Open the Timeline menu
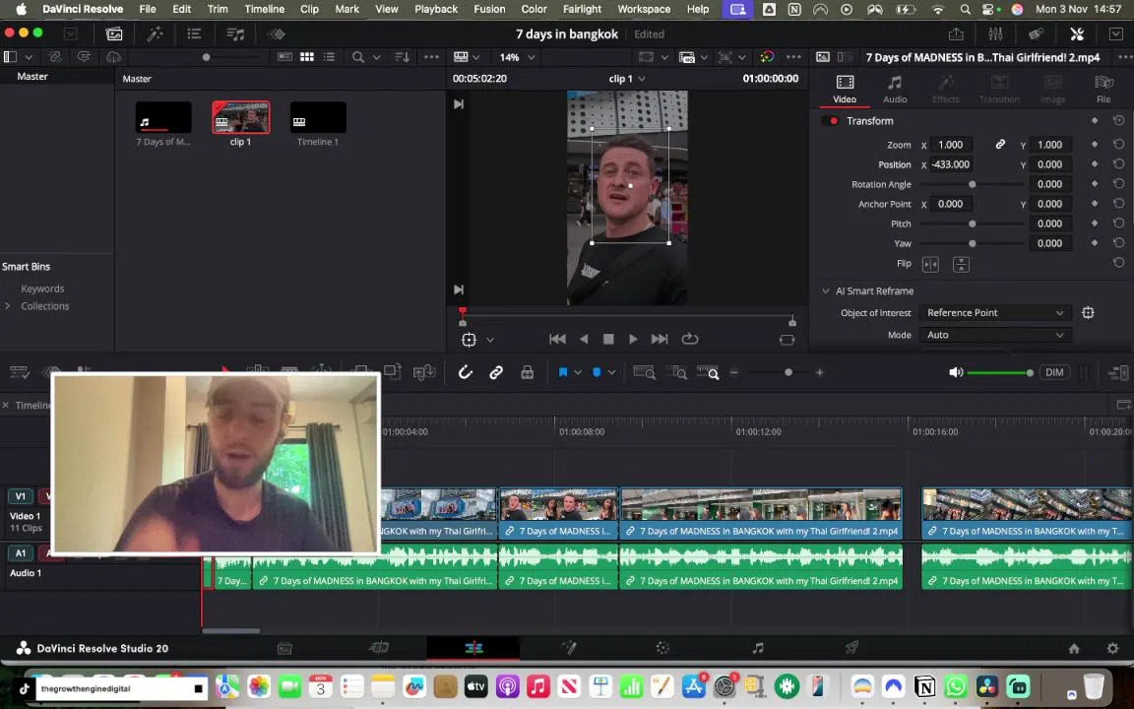This screenshot has width=1134, height=709. 264,9
